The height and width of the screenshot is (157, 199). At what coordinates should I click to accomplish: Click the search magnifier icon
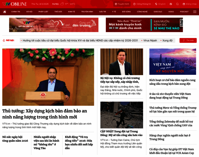177,4
